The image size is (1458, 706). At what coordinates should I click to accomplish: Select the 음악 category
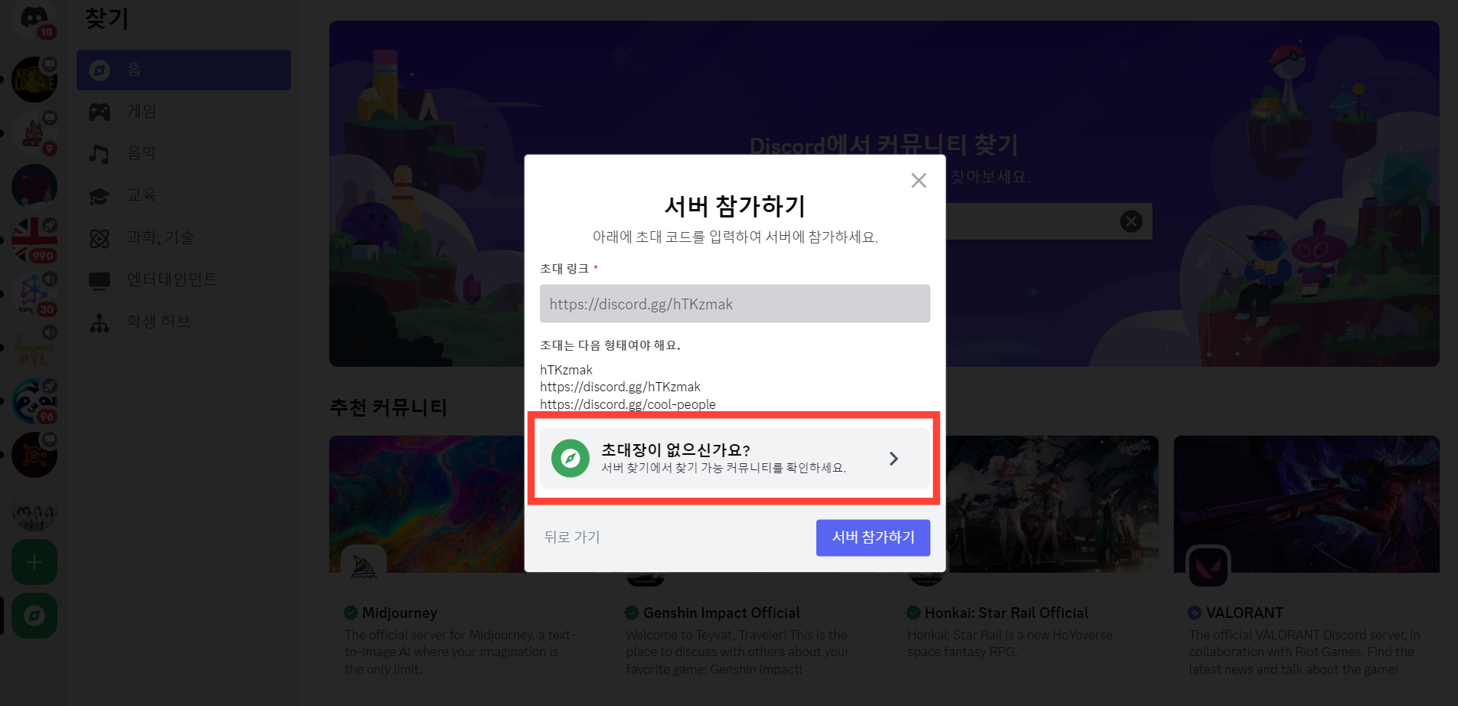(184, 154)
